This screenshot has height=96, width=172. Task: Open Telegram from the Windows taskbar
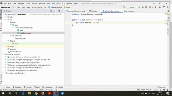pyautogui.click(x=62, y=93)
